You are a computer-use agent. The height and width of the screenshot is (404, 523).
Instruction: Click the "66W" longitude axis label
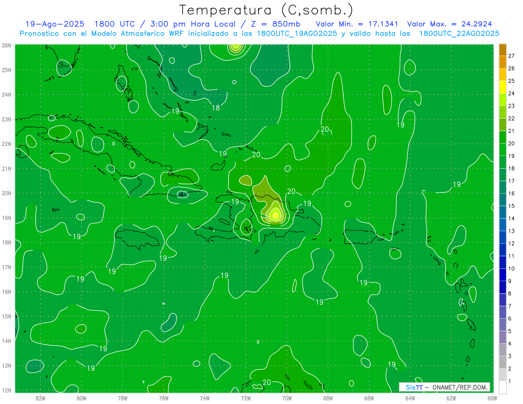point(369,397)
